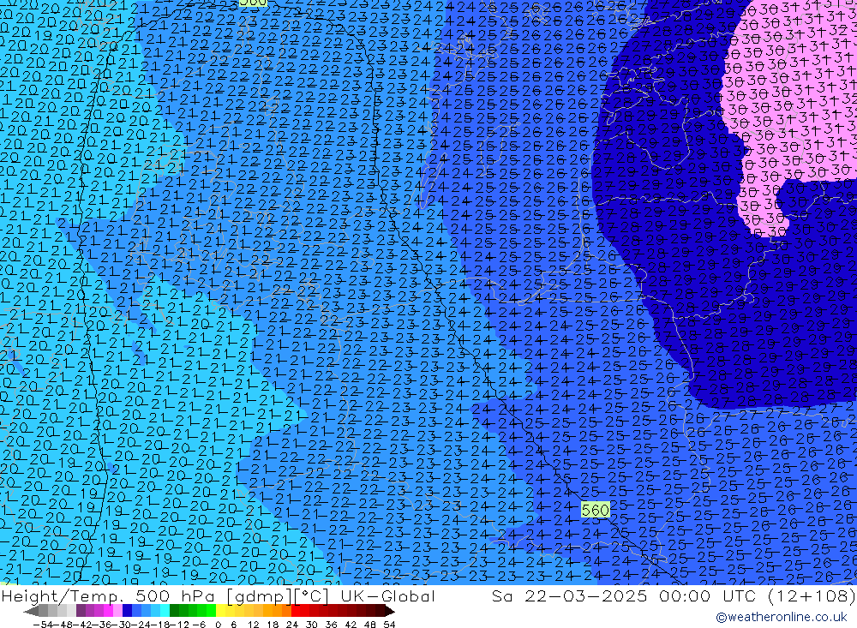Pick the yellow legend swatch at 0
The image size is (857, 628).
(220, 611)
